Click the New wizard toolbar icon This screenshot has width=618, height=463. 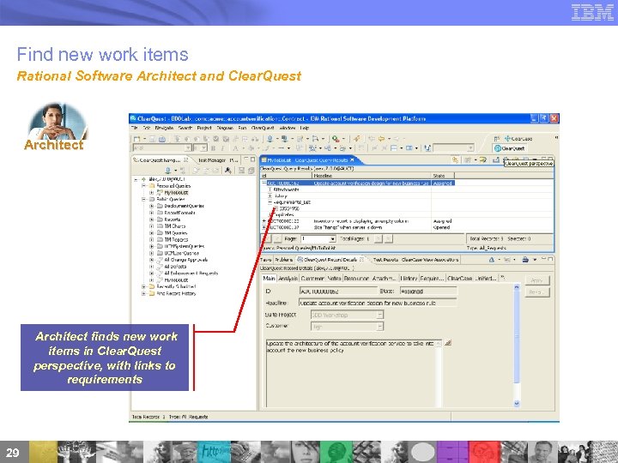click(x=136, y=139)
